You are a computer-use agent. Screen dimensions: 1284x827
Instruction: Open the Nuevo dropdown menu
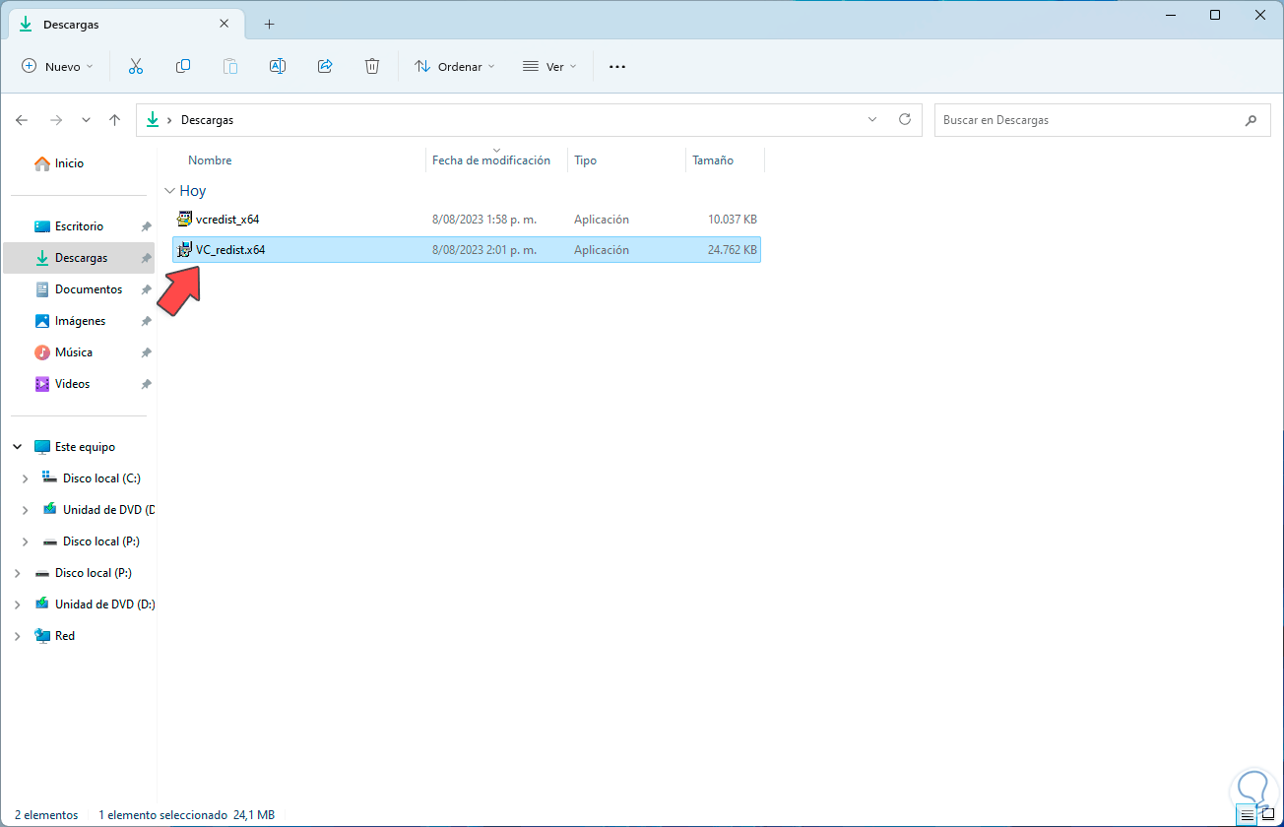click(x=57, y=67)
